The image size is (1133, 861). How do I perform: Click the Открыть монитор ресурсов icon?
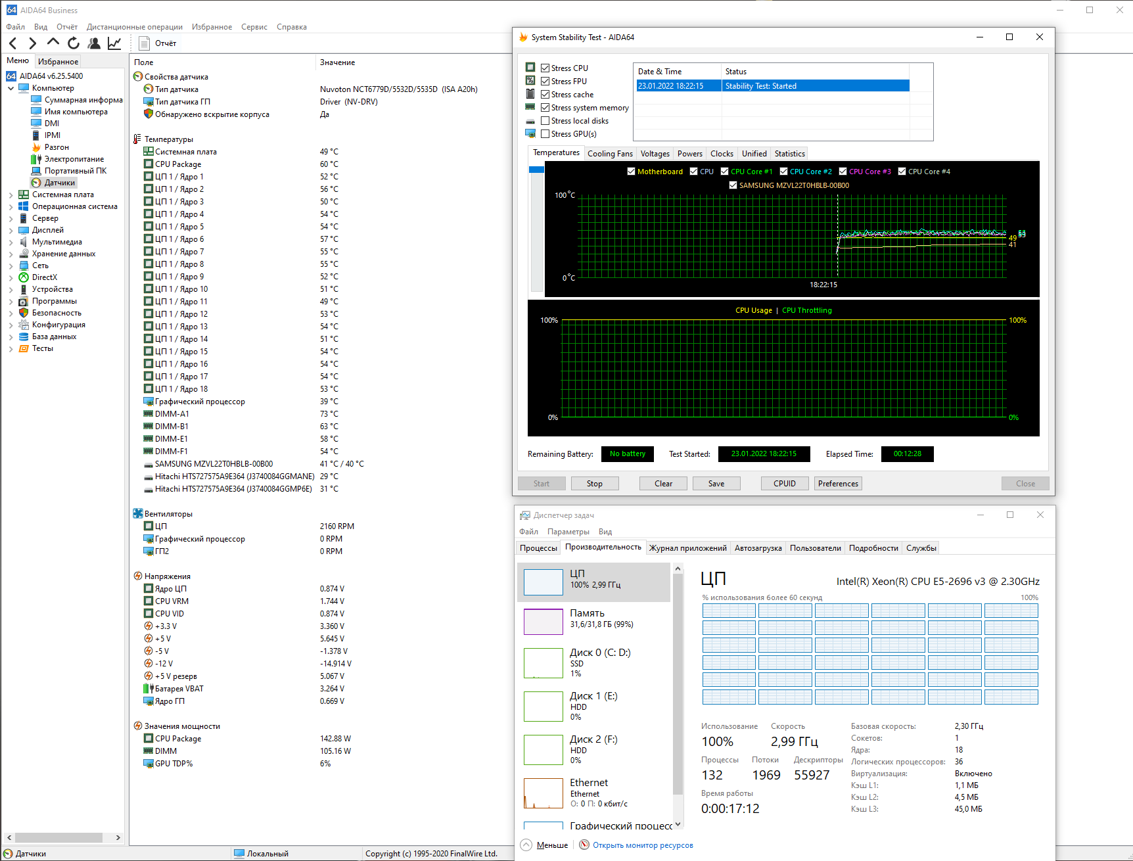[584, 845]
